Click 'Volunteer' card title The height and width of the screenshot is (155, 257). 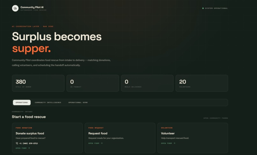tap(168, 133)
